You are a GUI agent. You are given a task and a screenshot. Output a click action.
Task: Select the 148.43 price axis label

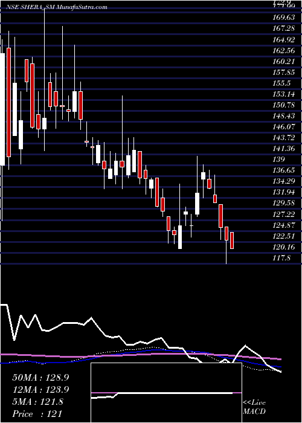pyautogui.click(x=284, y=116)
